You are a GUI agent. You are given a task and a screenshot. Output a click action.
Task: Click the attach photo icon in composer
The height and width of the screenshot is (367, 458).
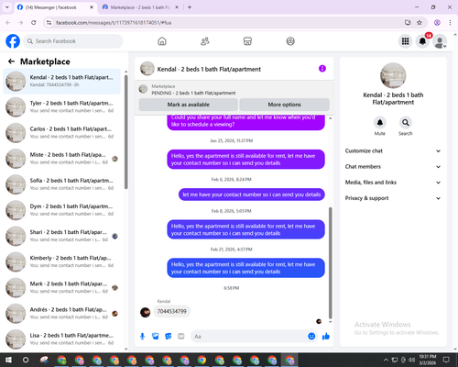point(156,337)
